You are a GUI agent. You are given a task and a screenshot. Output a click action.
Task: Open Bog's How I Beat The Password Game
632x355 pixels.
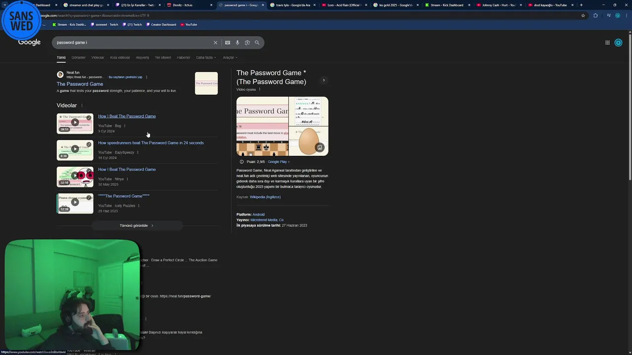tap(127, 116)
